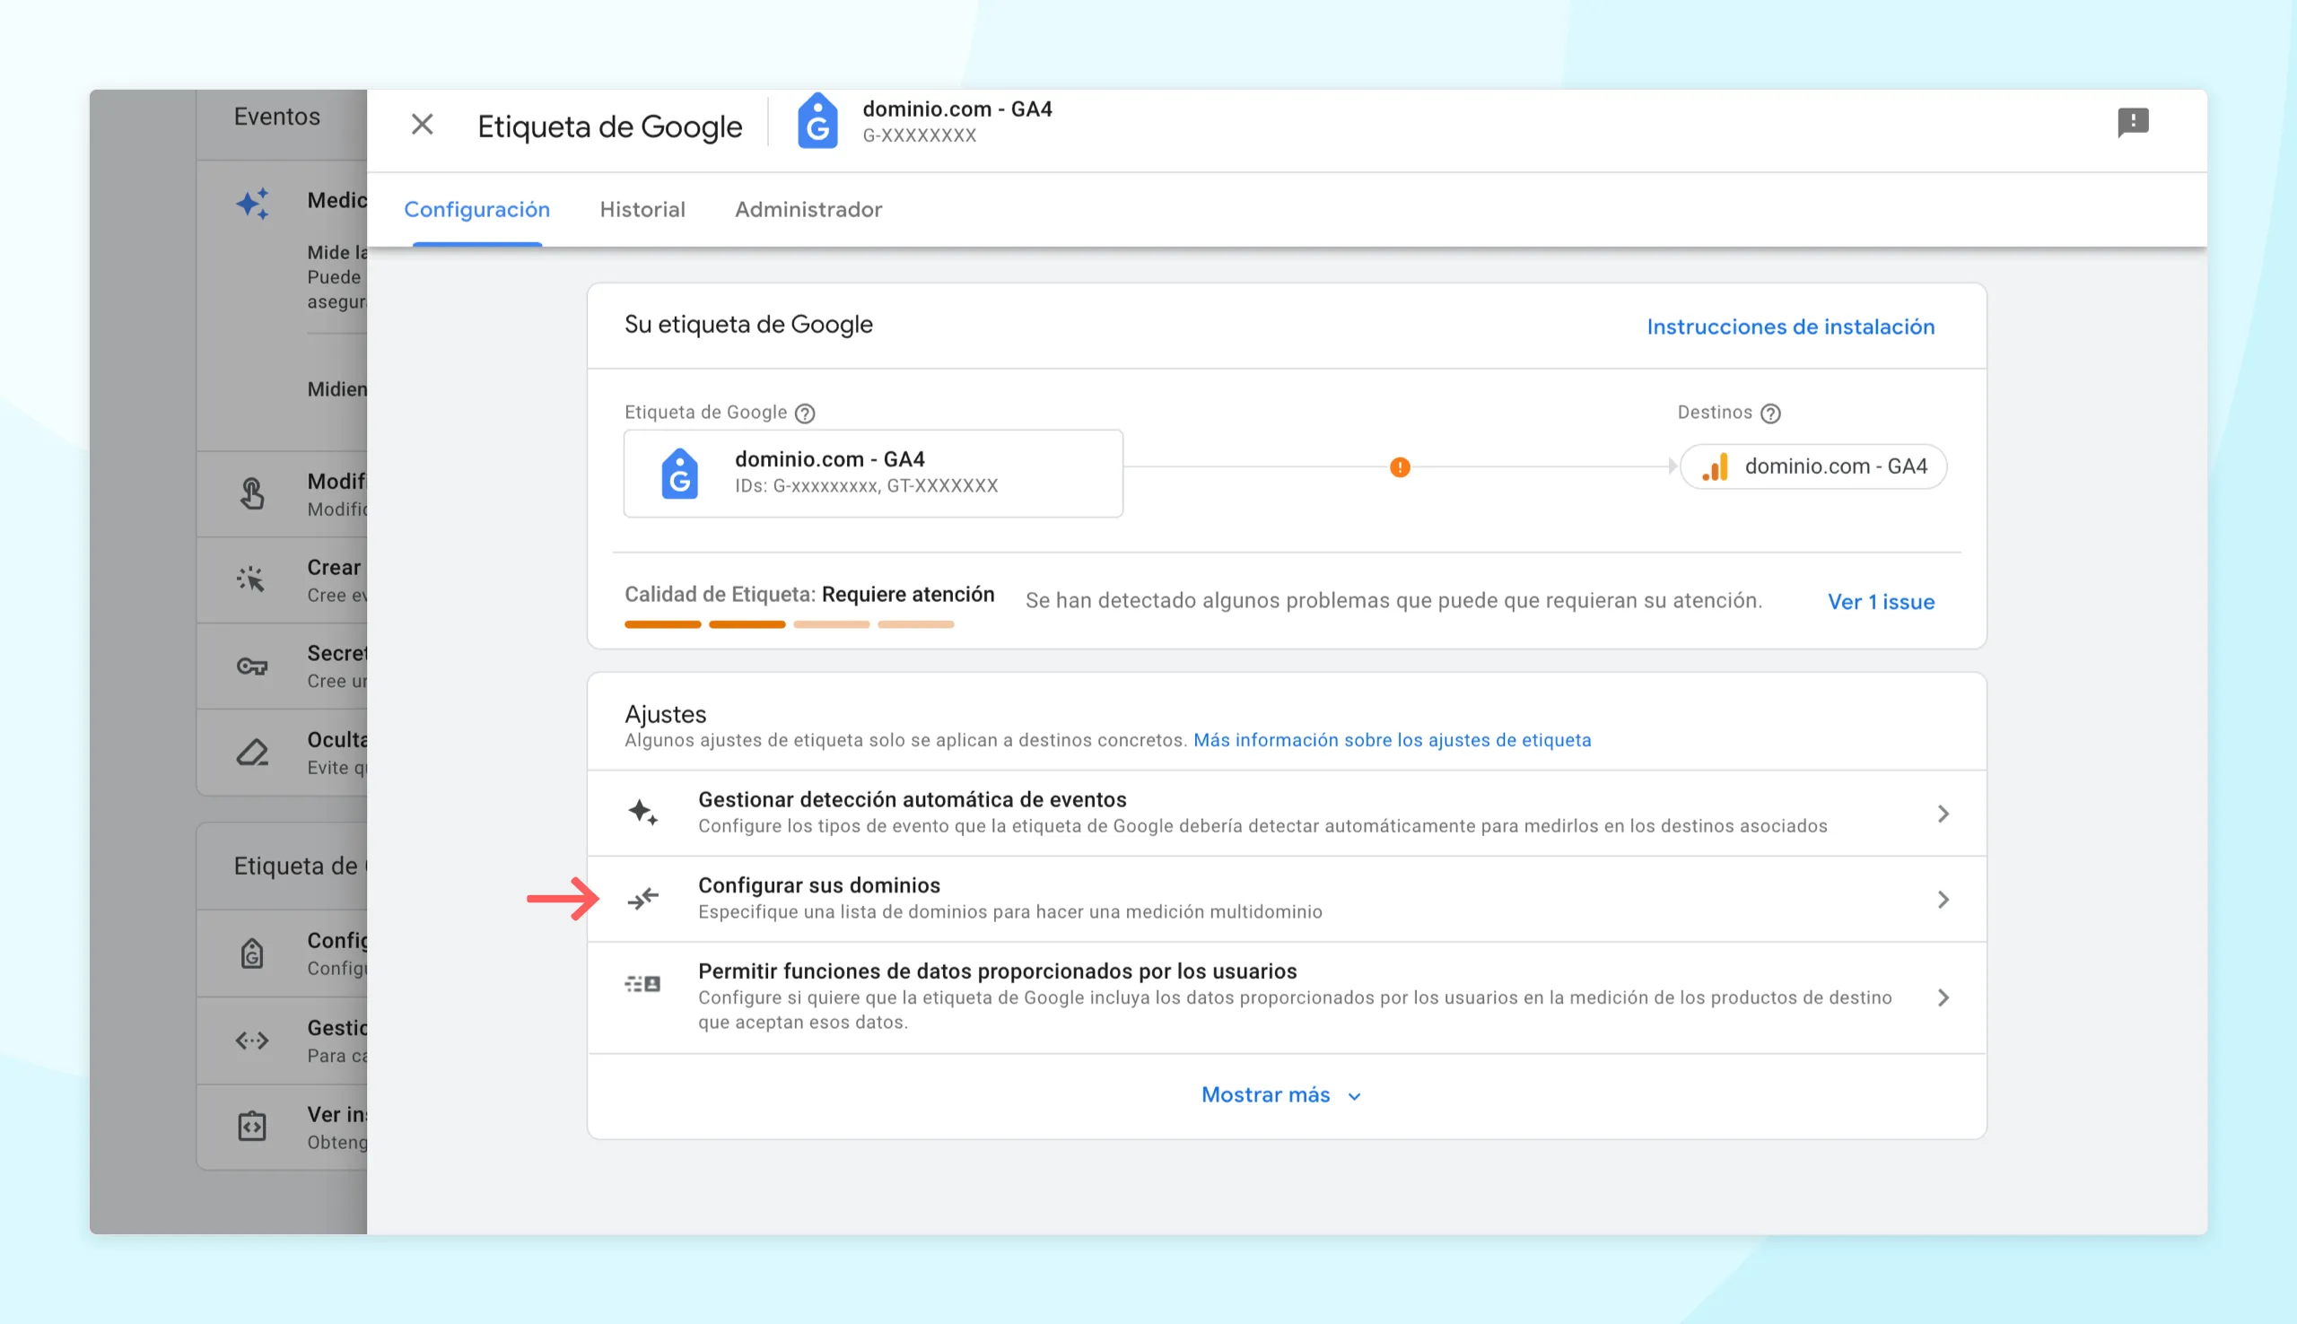Expand Mostrar más settings

pyautogui.click(x=1280, y=1095)
